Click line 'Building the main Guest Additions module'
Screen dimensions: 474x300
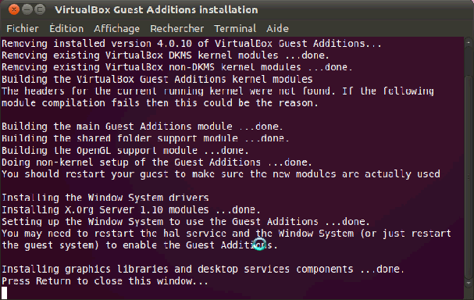pos(142,127)
